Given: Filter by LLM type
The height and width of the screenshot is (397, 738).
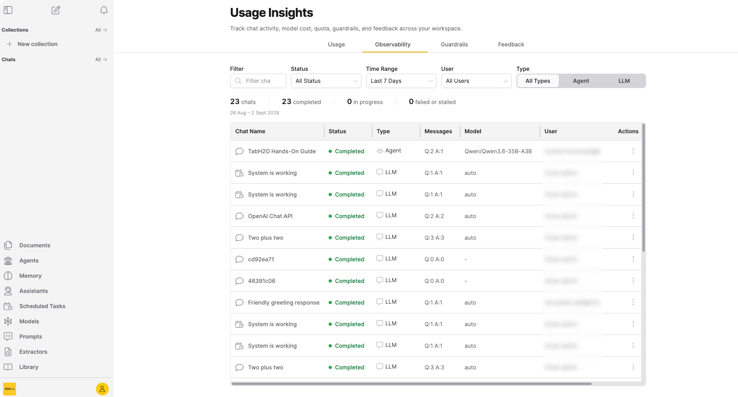Looking at the screenshot, I should tap(624, 81).
